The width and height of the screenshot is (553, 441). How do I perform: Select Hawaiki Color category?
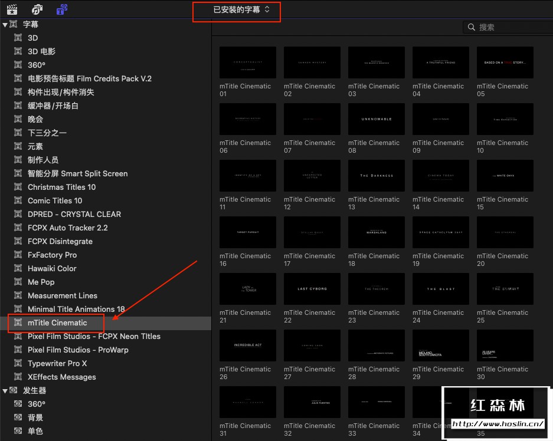click(x=52, y=268)
